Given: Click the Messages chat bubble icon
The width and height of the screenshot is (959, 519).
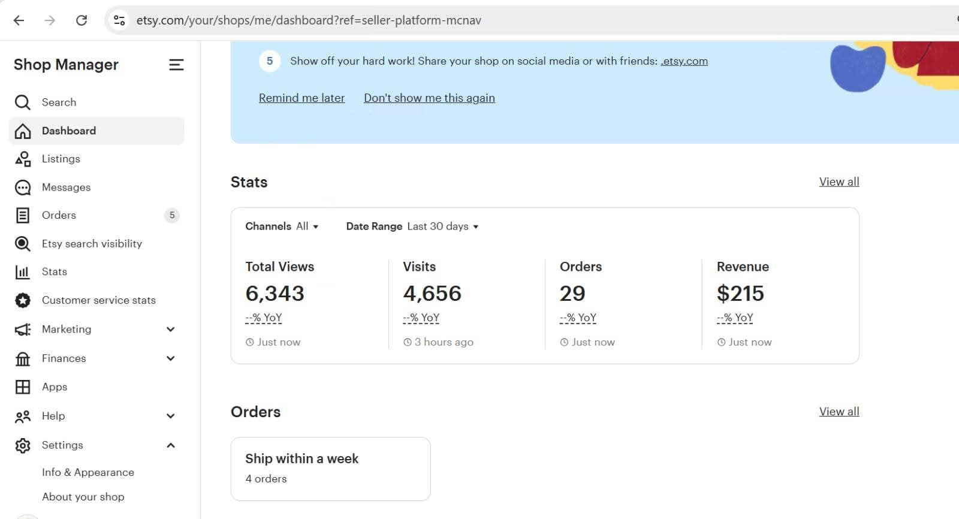Looking at the screenshot, I should click(22, 188).
